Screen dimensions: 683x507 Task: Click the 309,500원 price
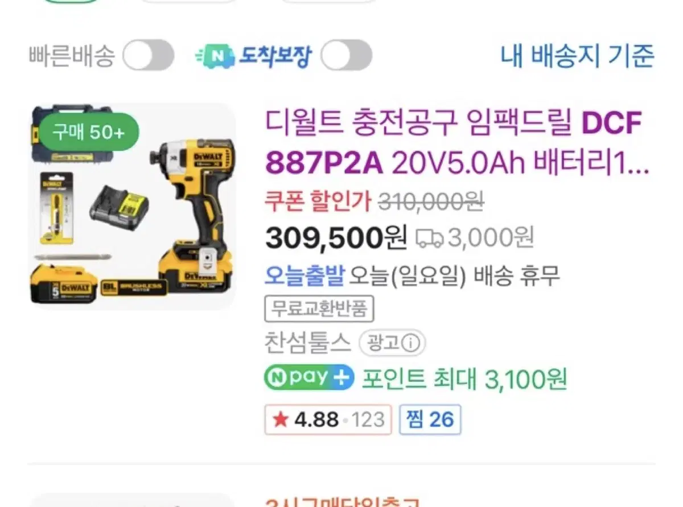pos(336,237)
